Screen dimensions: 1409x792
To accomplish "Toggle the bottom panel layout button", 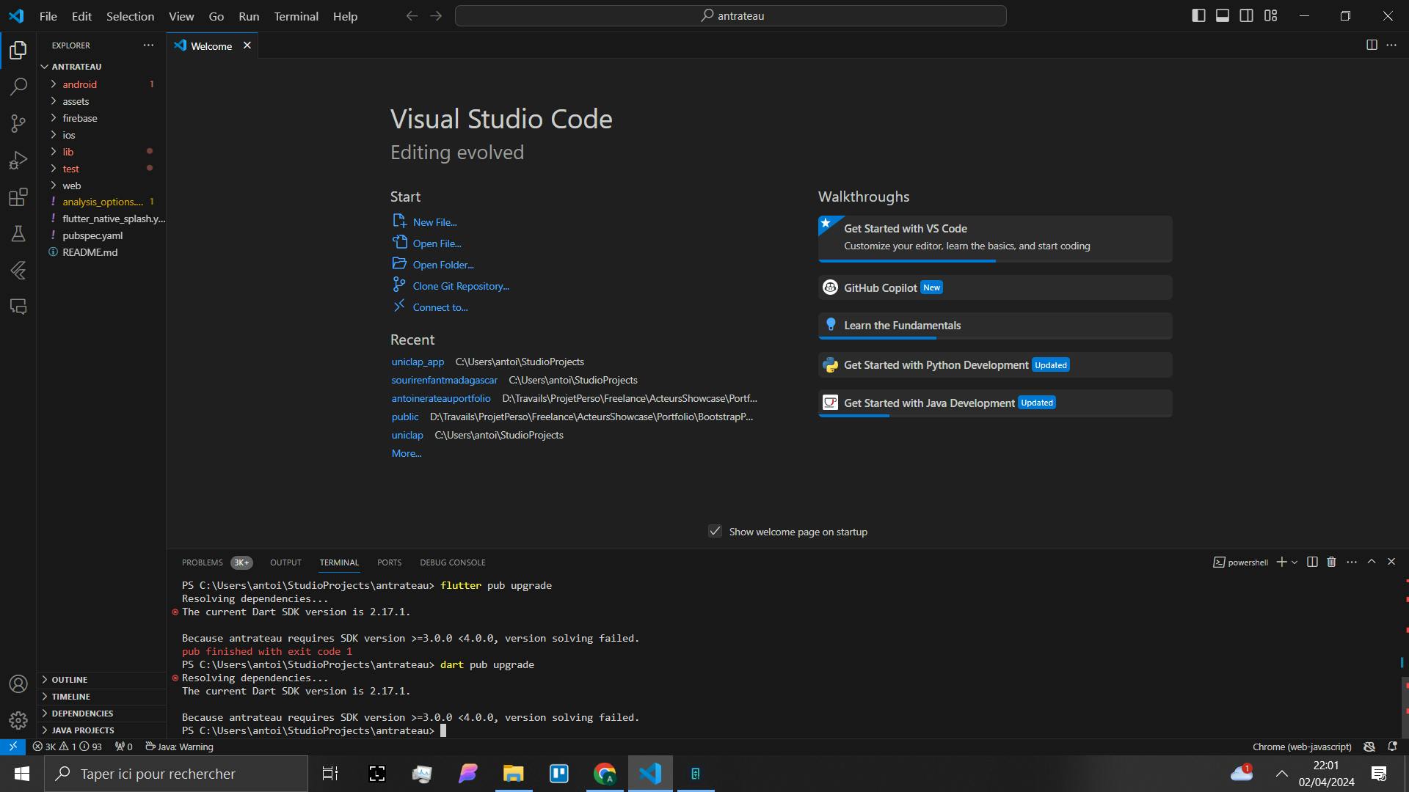I will click(x=1223, y=15).
